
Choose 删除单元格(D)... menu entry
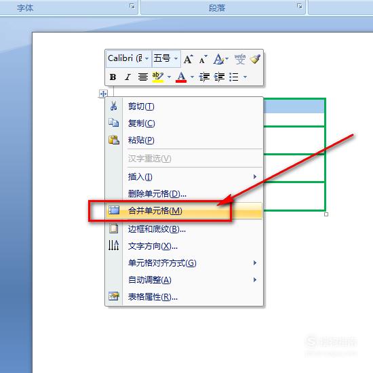pyautogui.click(x=184, y=194)
